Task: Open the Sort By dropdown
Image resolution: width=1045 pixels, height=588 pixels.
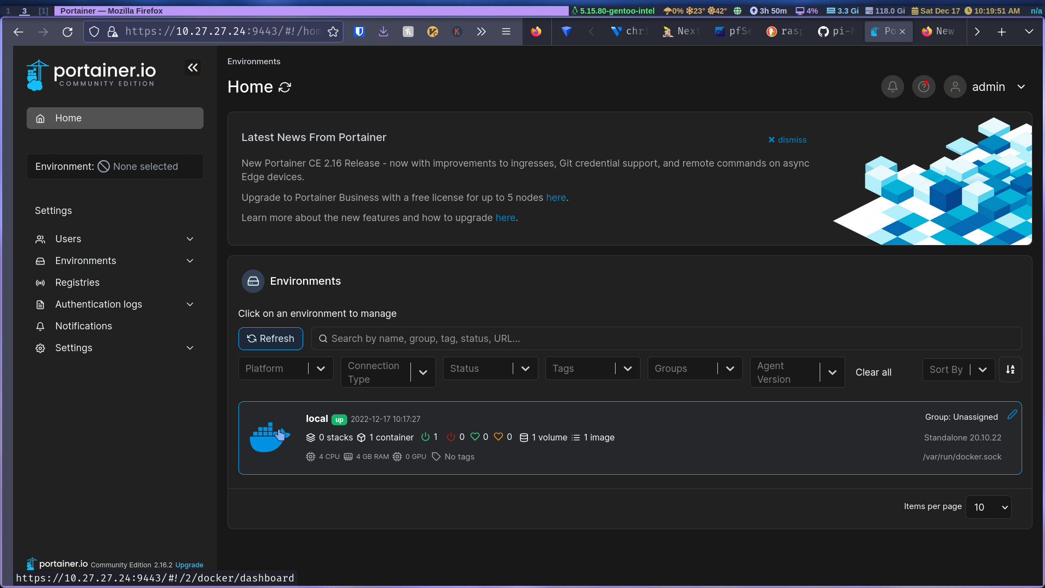Action: coord(958,370)
